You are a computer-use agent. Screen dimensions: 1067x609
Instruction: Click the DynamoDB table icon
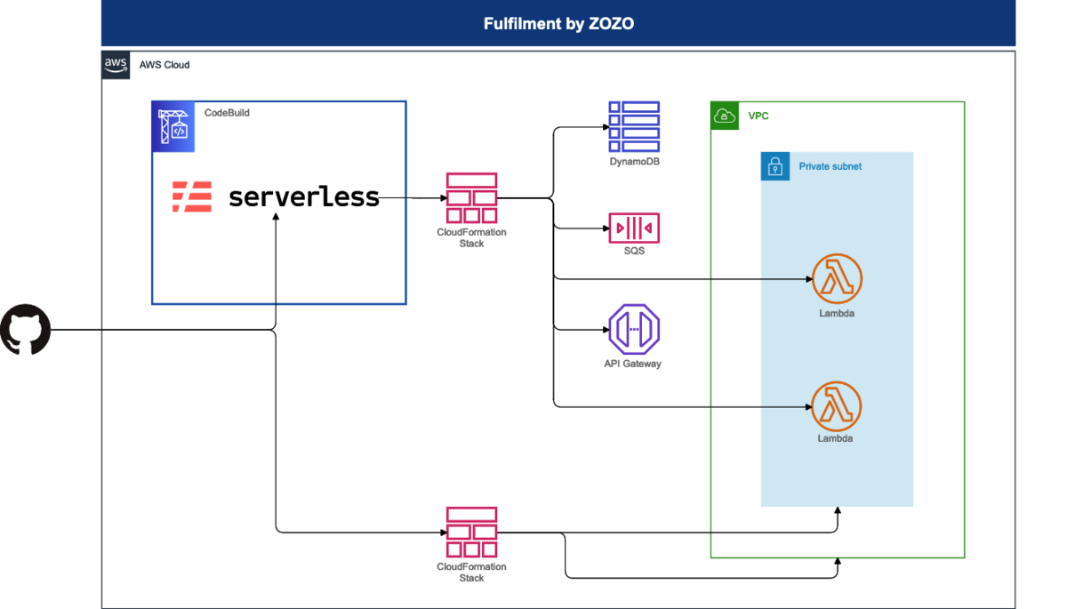click(x=634, y=126)
